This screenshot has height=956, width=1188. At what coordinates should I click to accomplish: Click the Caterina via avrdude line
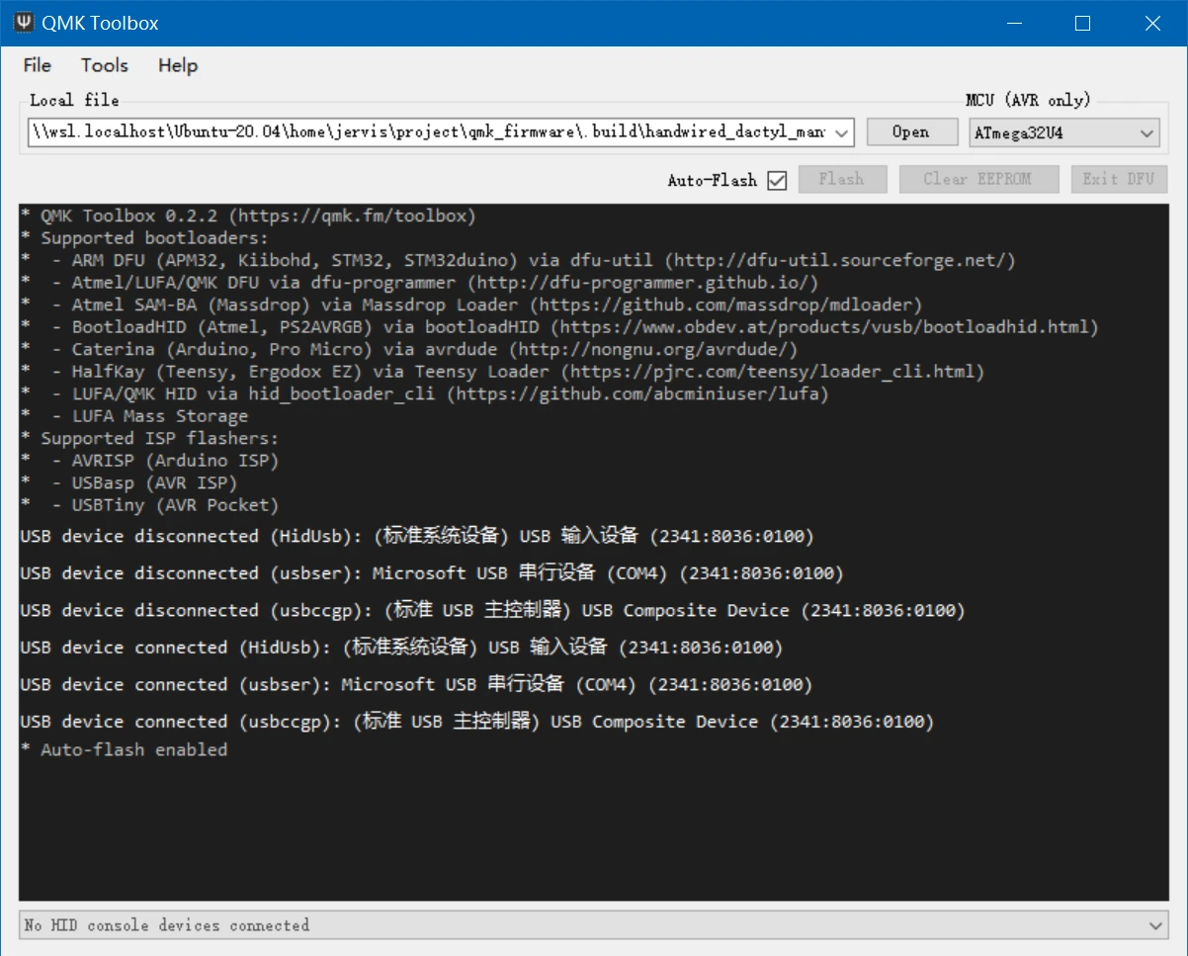click(x=409, y=349)
